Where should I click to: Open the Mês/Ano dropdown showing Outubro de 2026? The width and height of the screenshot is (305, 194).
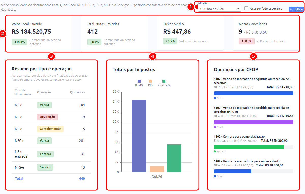[219, 9]
